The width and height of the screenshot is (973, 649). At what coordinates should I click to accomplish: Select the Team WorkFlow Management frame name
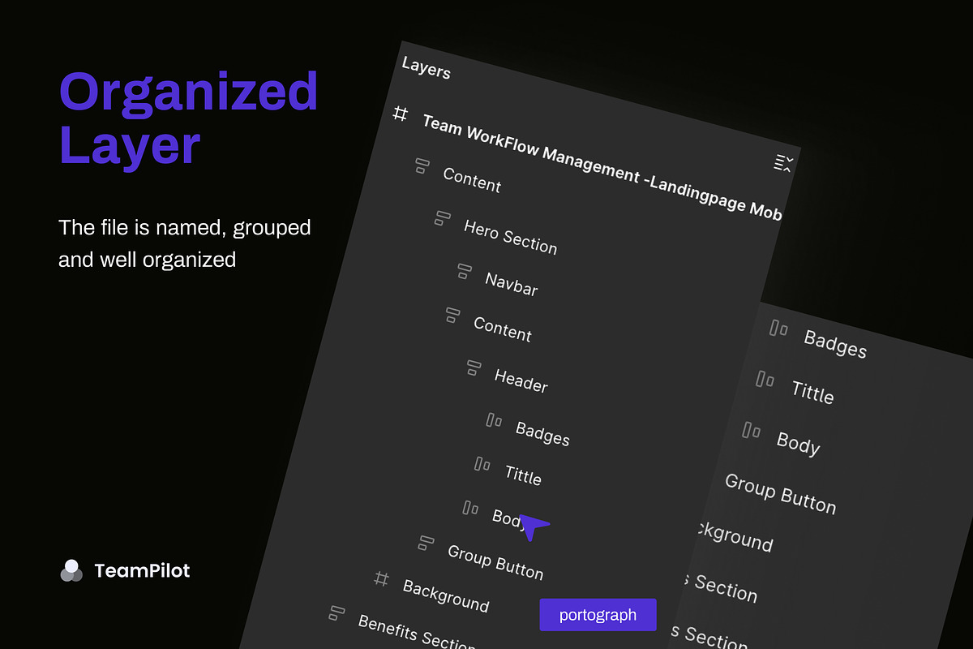click(x=602, y=168)
